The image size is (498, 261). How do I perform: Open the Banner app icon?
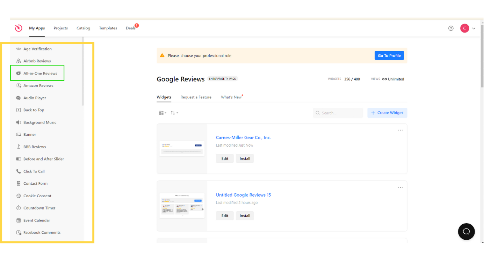(x=19, y=135)
